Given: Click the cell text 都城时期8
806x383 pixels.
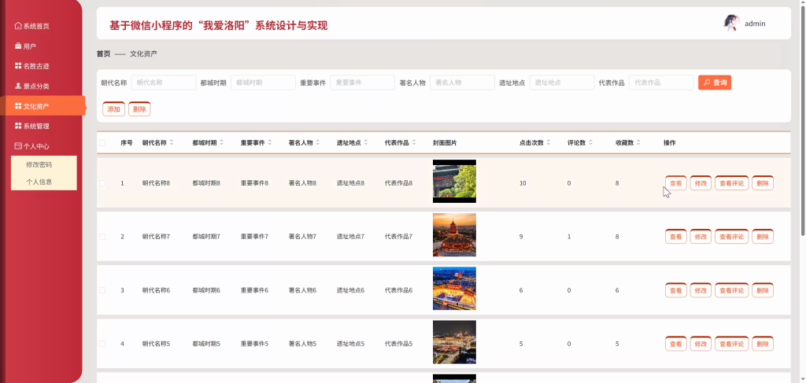Looking at the screenshot, I should tap(206, 182).
